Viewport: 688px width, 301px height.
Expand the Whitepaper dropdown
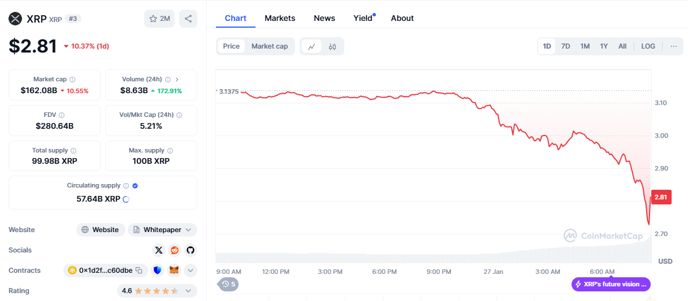tap(163, 230)
